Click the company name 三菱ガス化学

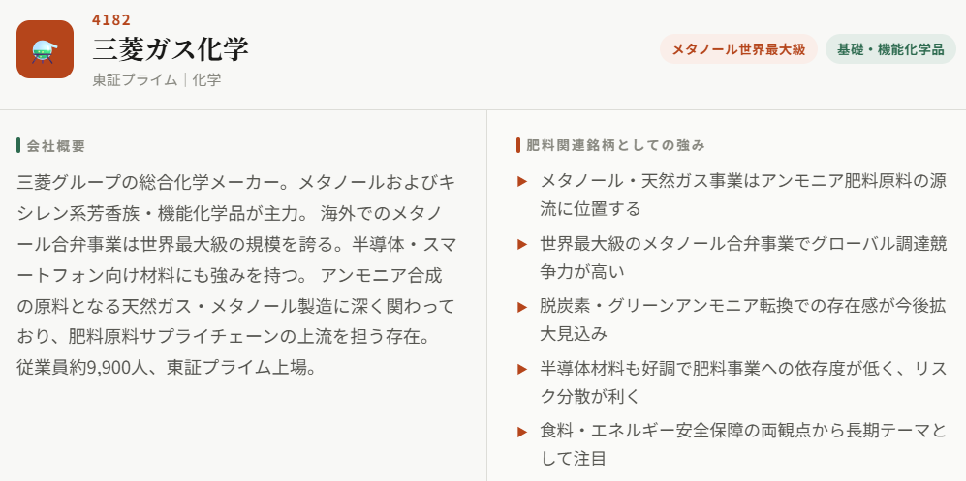coord(171,49)
